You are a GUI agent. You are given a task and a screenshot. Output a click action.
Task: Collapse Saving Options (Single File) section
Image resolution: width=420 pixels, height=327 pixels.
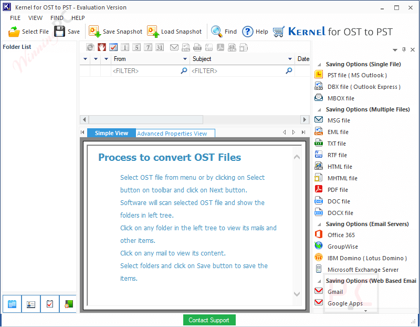(x=319, y=65)
